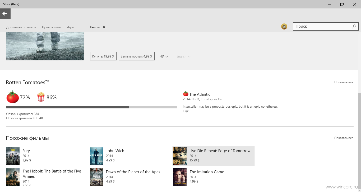Open the John Wick title text
The height and width of the screenshot is (192, 361).
(x=115, y=151)
